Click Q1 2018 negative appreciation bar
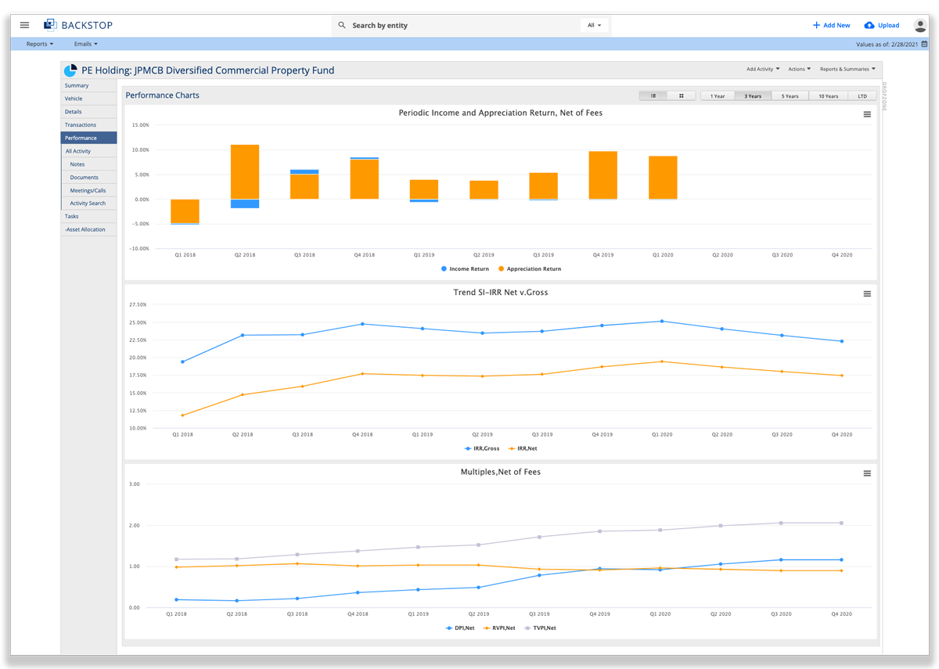 (185, 211)
